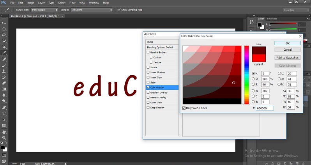311x165 pixels.
Task: Enable Bevel & Emboss checkbox
Action: click(148, 52)
